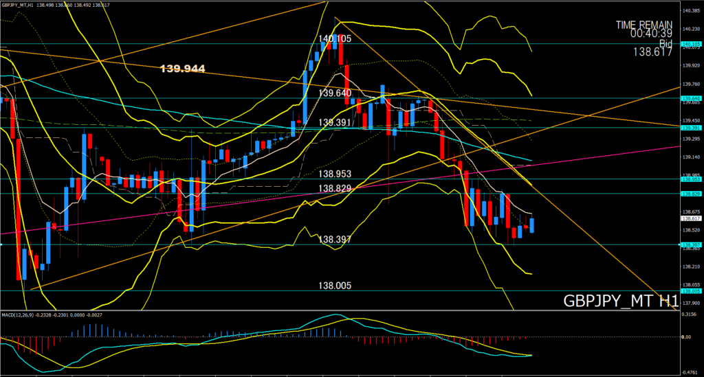The height and width of the screenshot is (377, 704).
Task: Click the cyan 138.953 price-axis tag
Action: point(691,179)
